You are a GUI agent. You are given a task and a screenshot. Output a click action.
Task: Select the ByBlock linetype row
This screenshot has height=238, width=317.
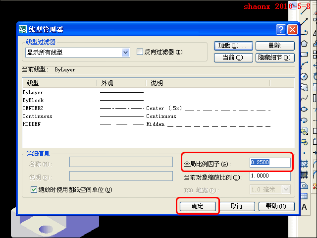pos(158,100)
